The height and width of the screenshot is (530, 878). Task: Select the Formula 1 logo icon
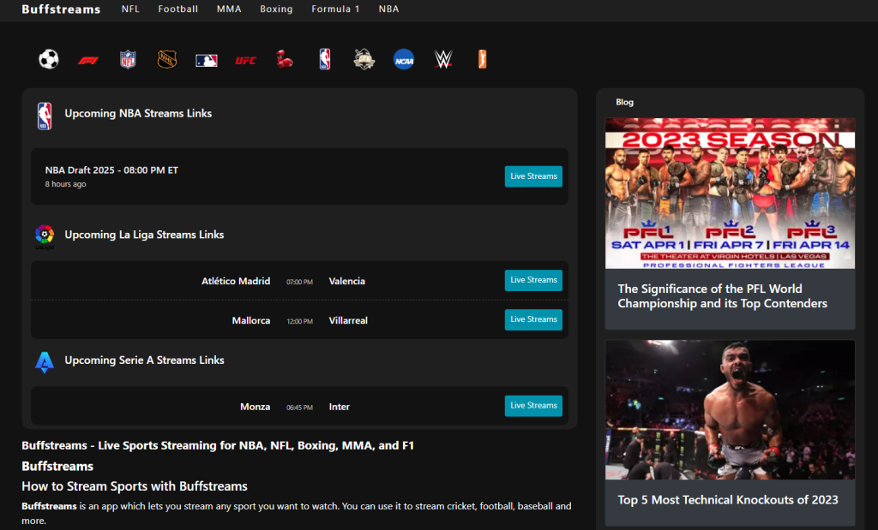point(88,60)
